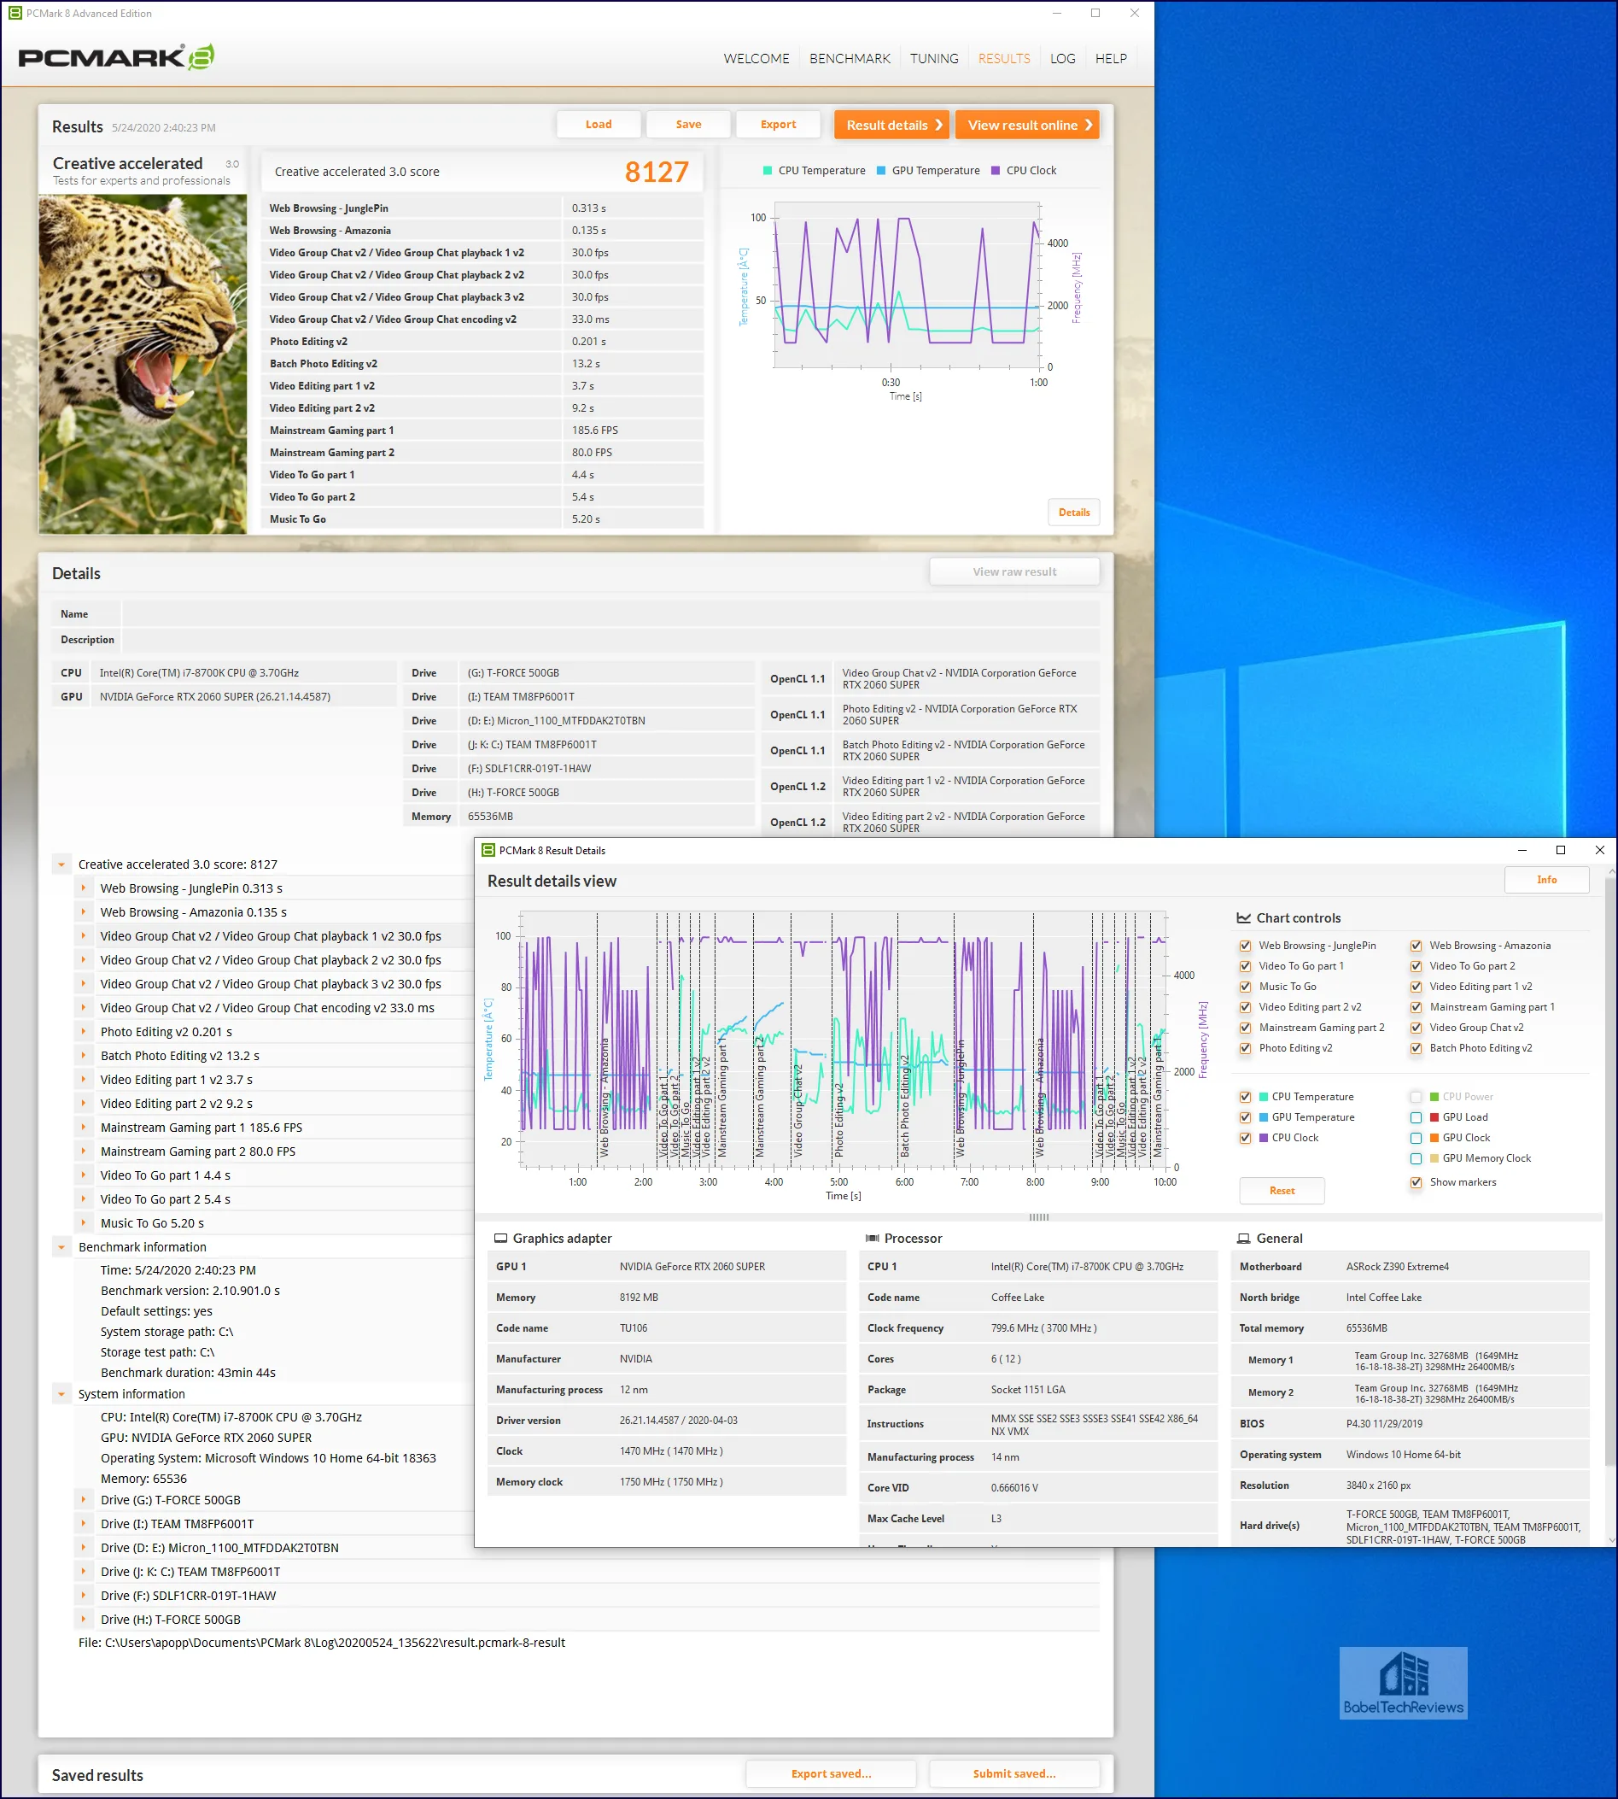1618x1799 pixels.
Task: Click the General section laptop icon
Action: (1244, 1238)
